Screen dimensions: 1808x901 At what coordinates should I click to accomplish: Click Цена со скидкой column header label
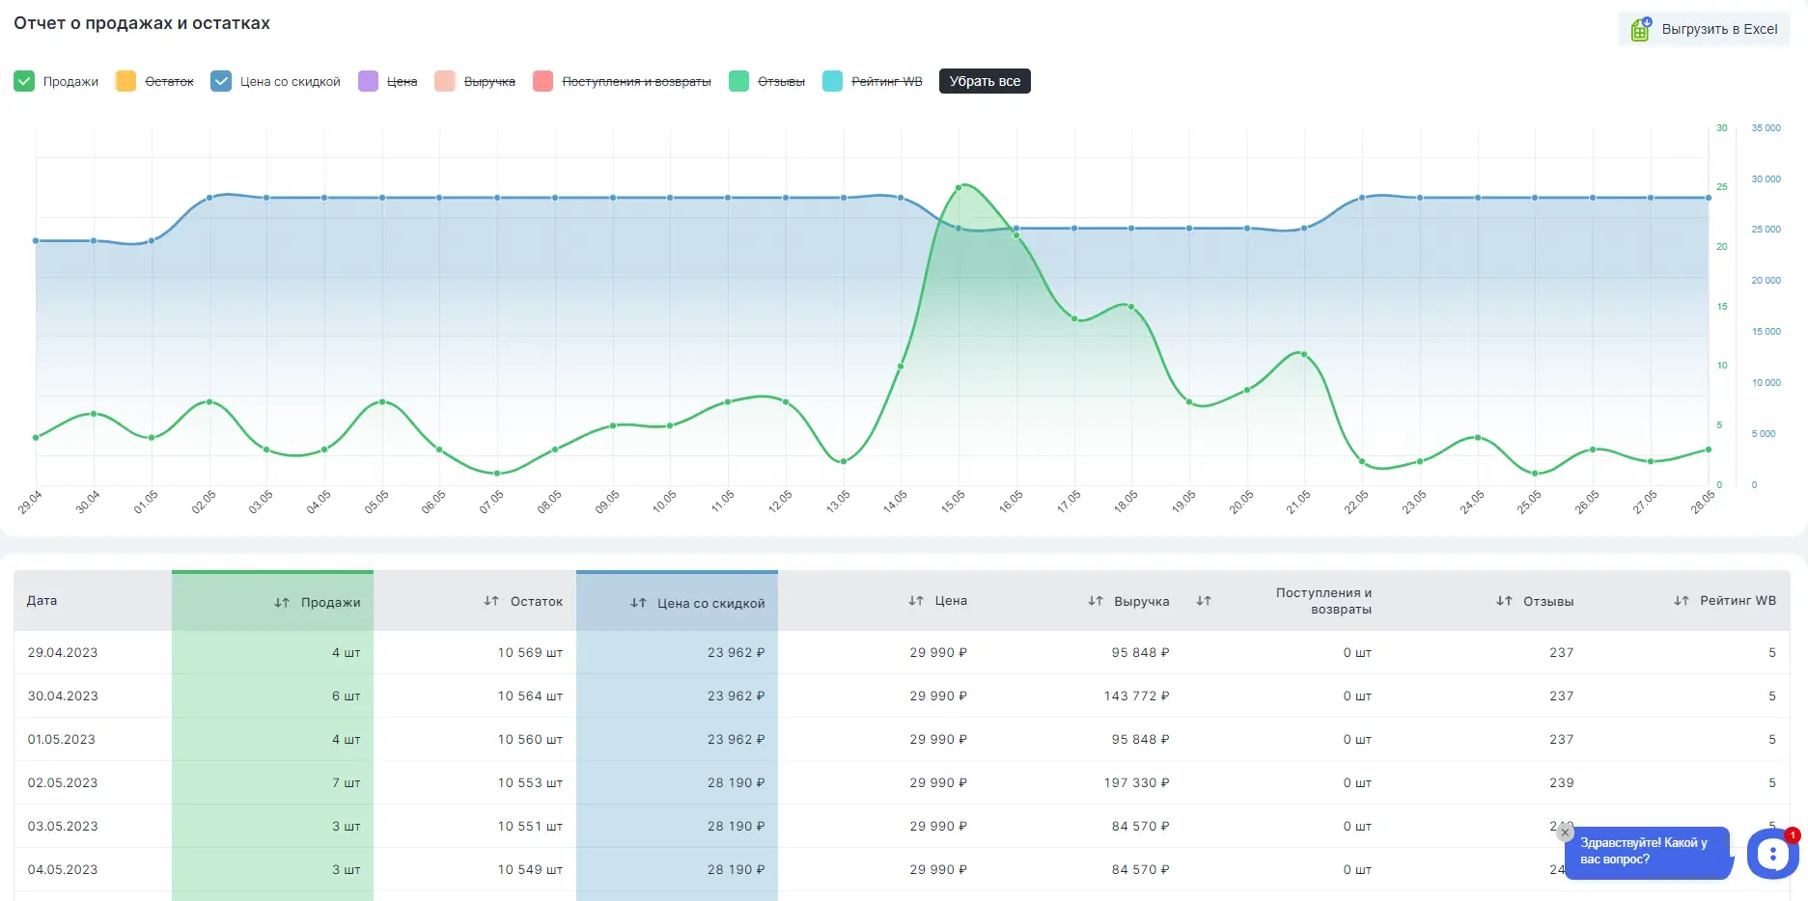711,603
